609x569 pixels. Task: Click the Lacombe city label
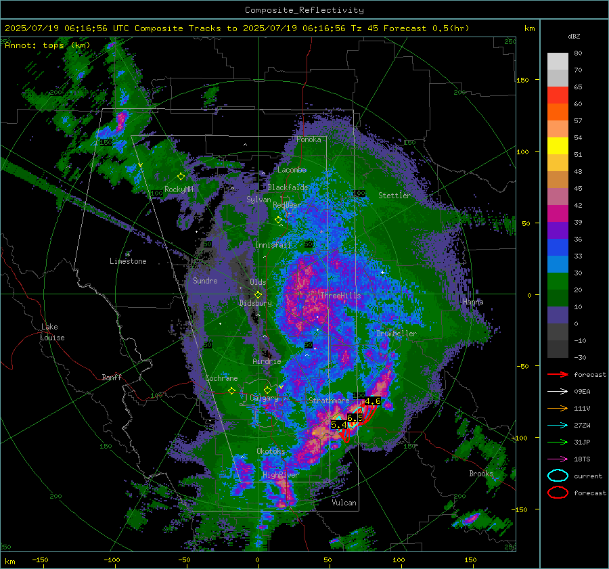click(x=292, y=170)
